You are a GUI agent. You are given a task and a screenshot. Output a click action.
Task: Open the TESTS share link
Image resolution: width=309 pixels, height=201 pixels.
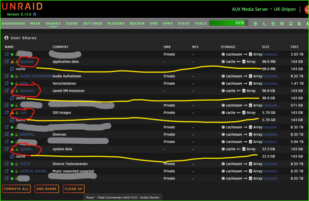pos(25,164)
